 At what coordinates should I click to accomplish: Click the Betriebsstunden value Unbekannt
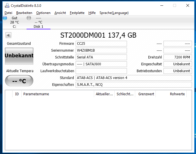pyautogui.click(x=178, y=71)
